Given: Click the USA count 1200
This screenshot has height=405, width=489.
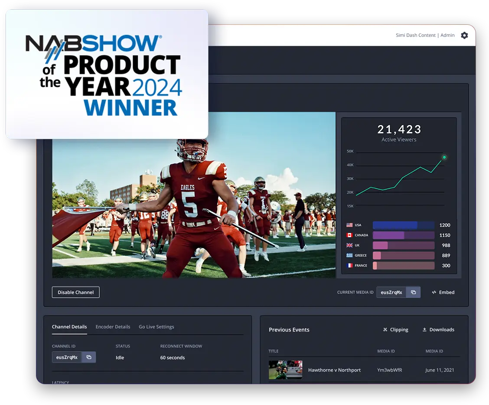Looking at the screenshot, I should pyautogui.click(x=445, y=225).
